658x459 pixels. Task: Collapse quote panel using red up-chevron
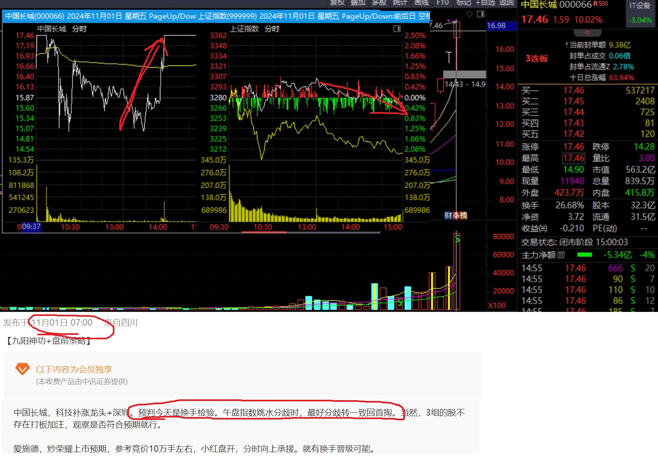pos(587,32)
